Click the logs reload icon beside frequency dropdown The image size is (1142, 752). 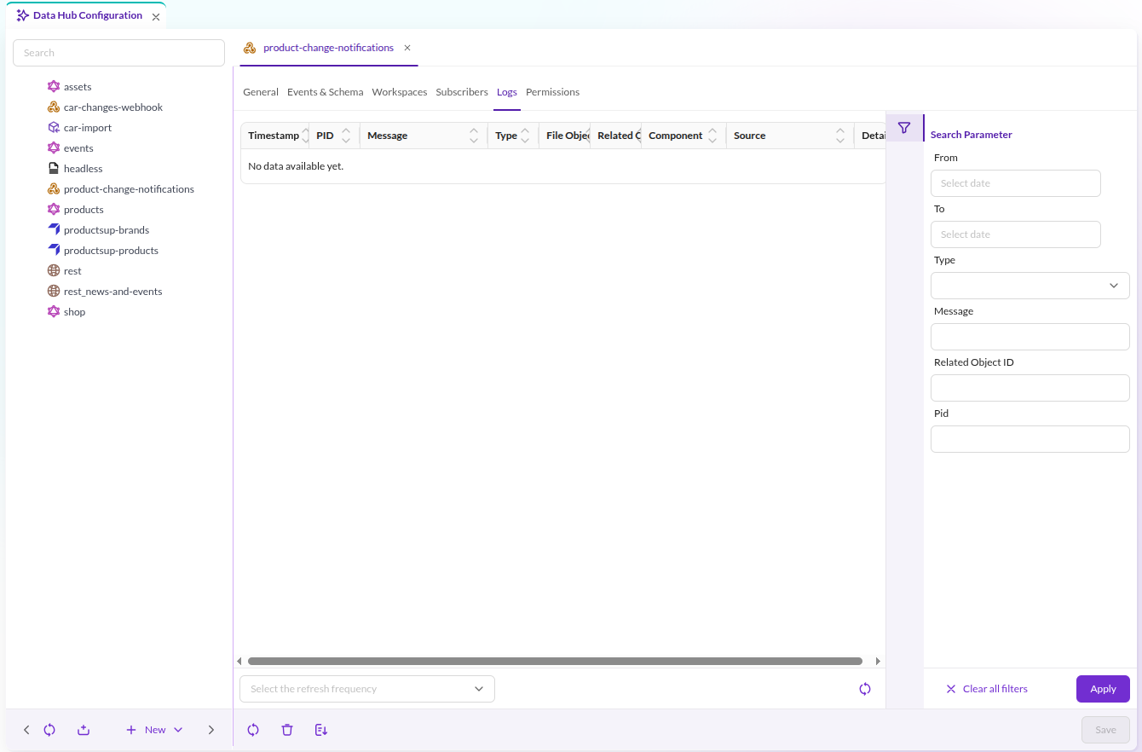(865, 689)
